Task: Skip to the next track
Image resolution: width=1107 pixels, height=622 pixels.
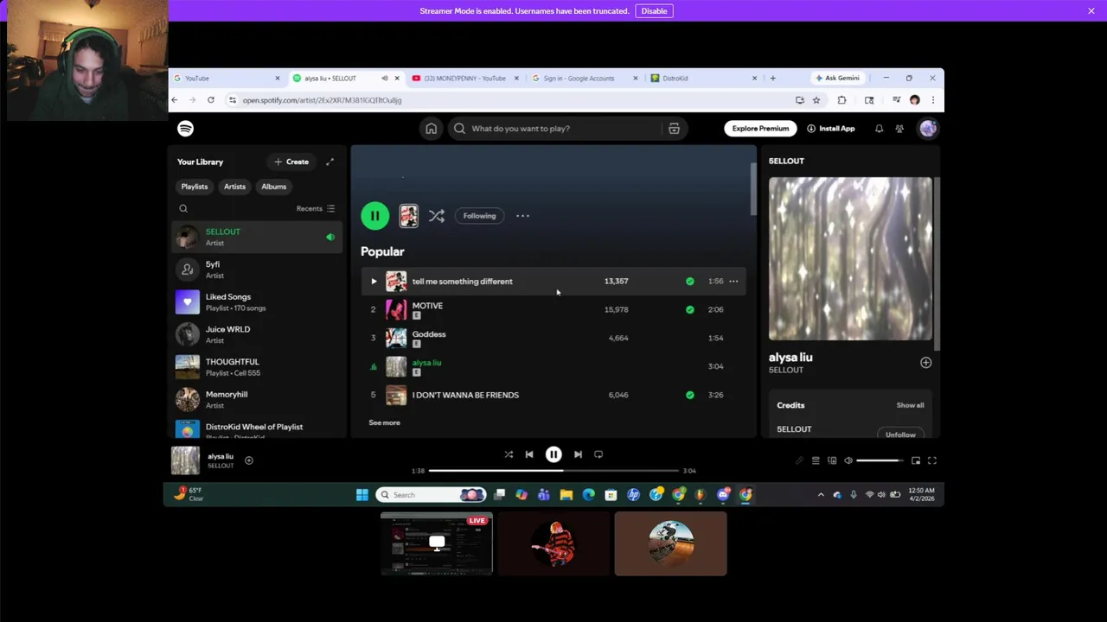Action: click(578, 454)
